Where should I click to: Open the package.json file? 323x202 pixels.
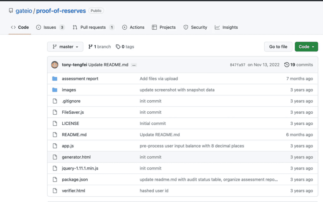point(75,179)
